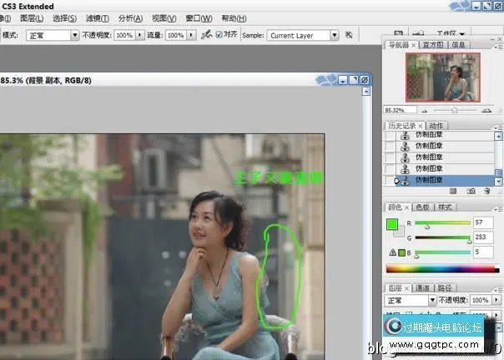Create new document from current history state
The width and height of the screenshot is (504, 360).
pyautogui.click(x=453, y=192)
